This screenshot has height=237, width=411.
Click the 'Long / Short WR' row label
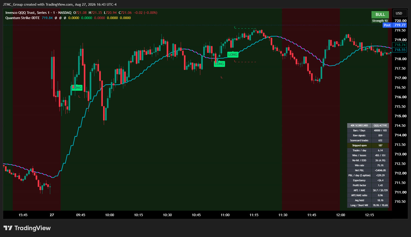tap(359, 205)
